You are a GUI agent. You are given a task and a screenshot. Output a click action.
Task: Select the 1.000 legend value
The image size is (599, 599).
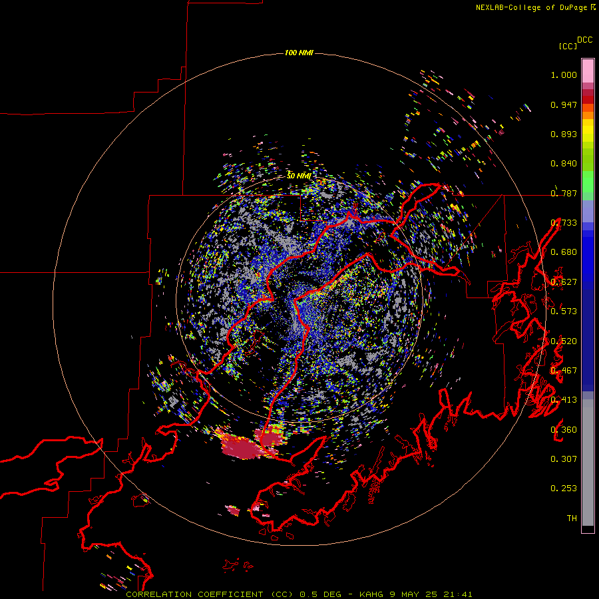pyautogui.click(x=564, y=75)
